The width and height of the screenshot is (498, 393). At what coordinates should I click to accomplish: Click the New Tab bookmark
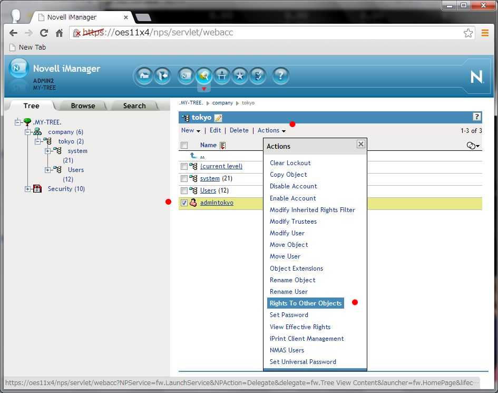click(x=27, y=47)
